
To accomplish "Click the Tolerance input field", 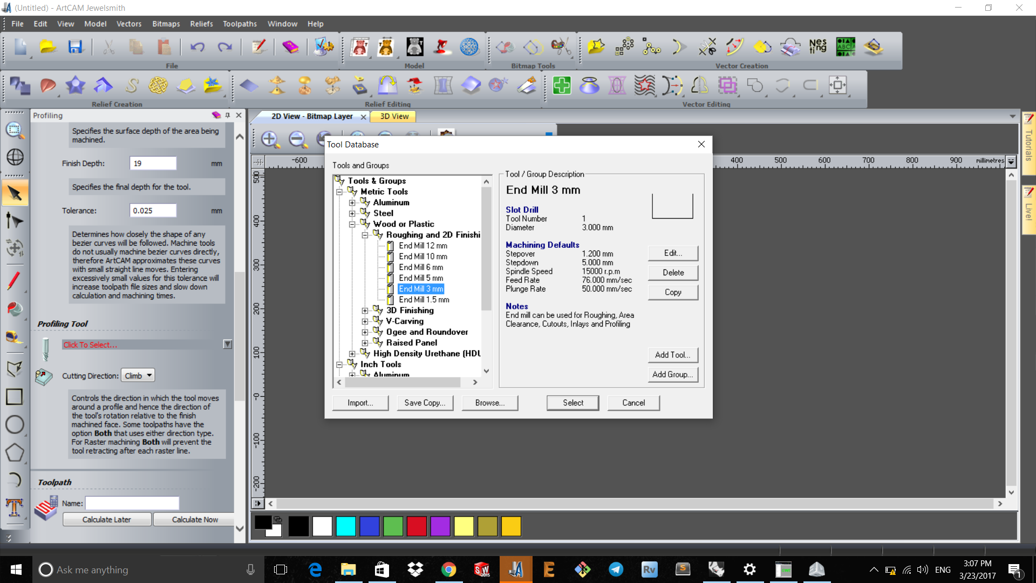I will point(153,211).
